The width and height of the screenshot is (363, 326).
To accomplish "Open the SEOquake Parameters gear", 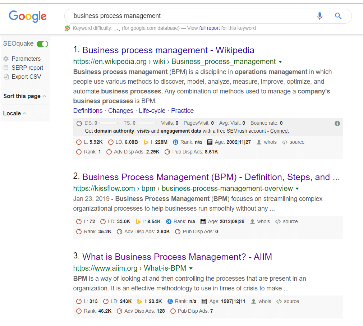I will (6, 59).
